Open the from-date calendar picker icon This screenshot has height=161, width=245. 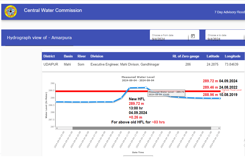click(x=193, y=36)
